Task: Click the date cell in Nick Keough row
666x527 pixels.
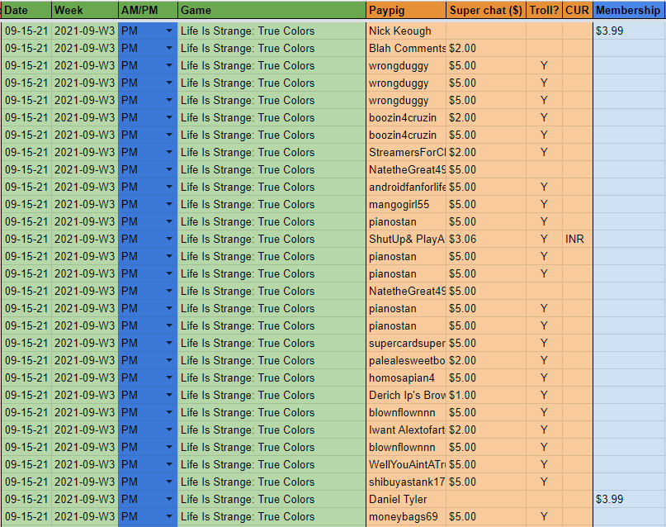Action: click(x=26, y=31)
